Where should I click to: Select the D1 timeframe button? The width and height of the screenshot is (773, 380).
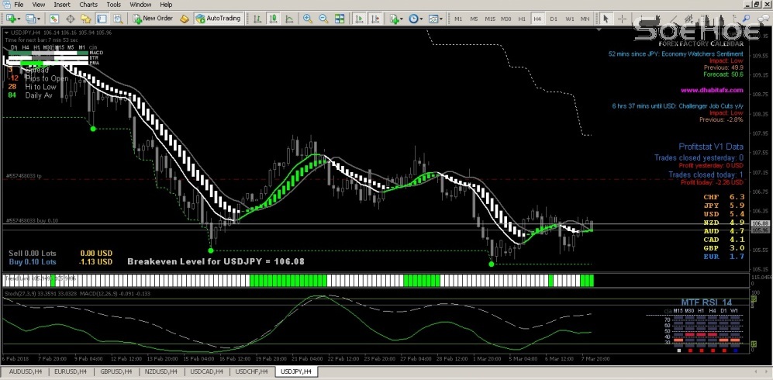point(553,18)
